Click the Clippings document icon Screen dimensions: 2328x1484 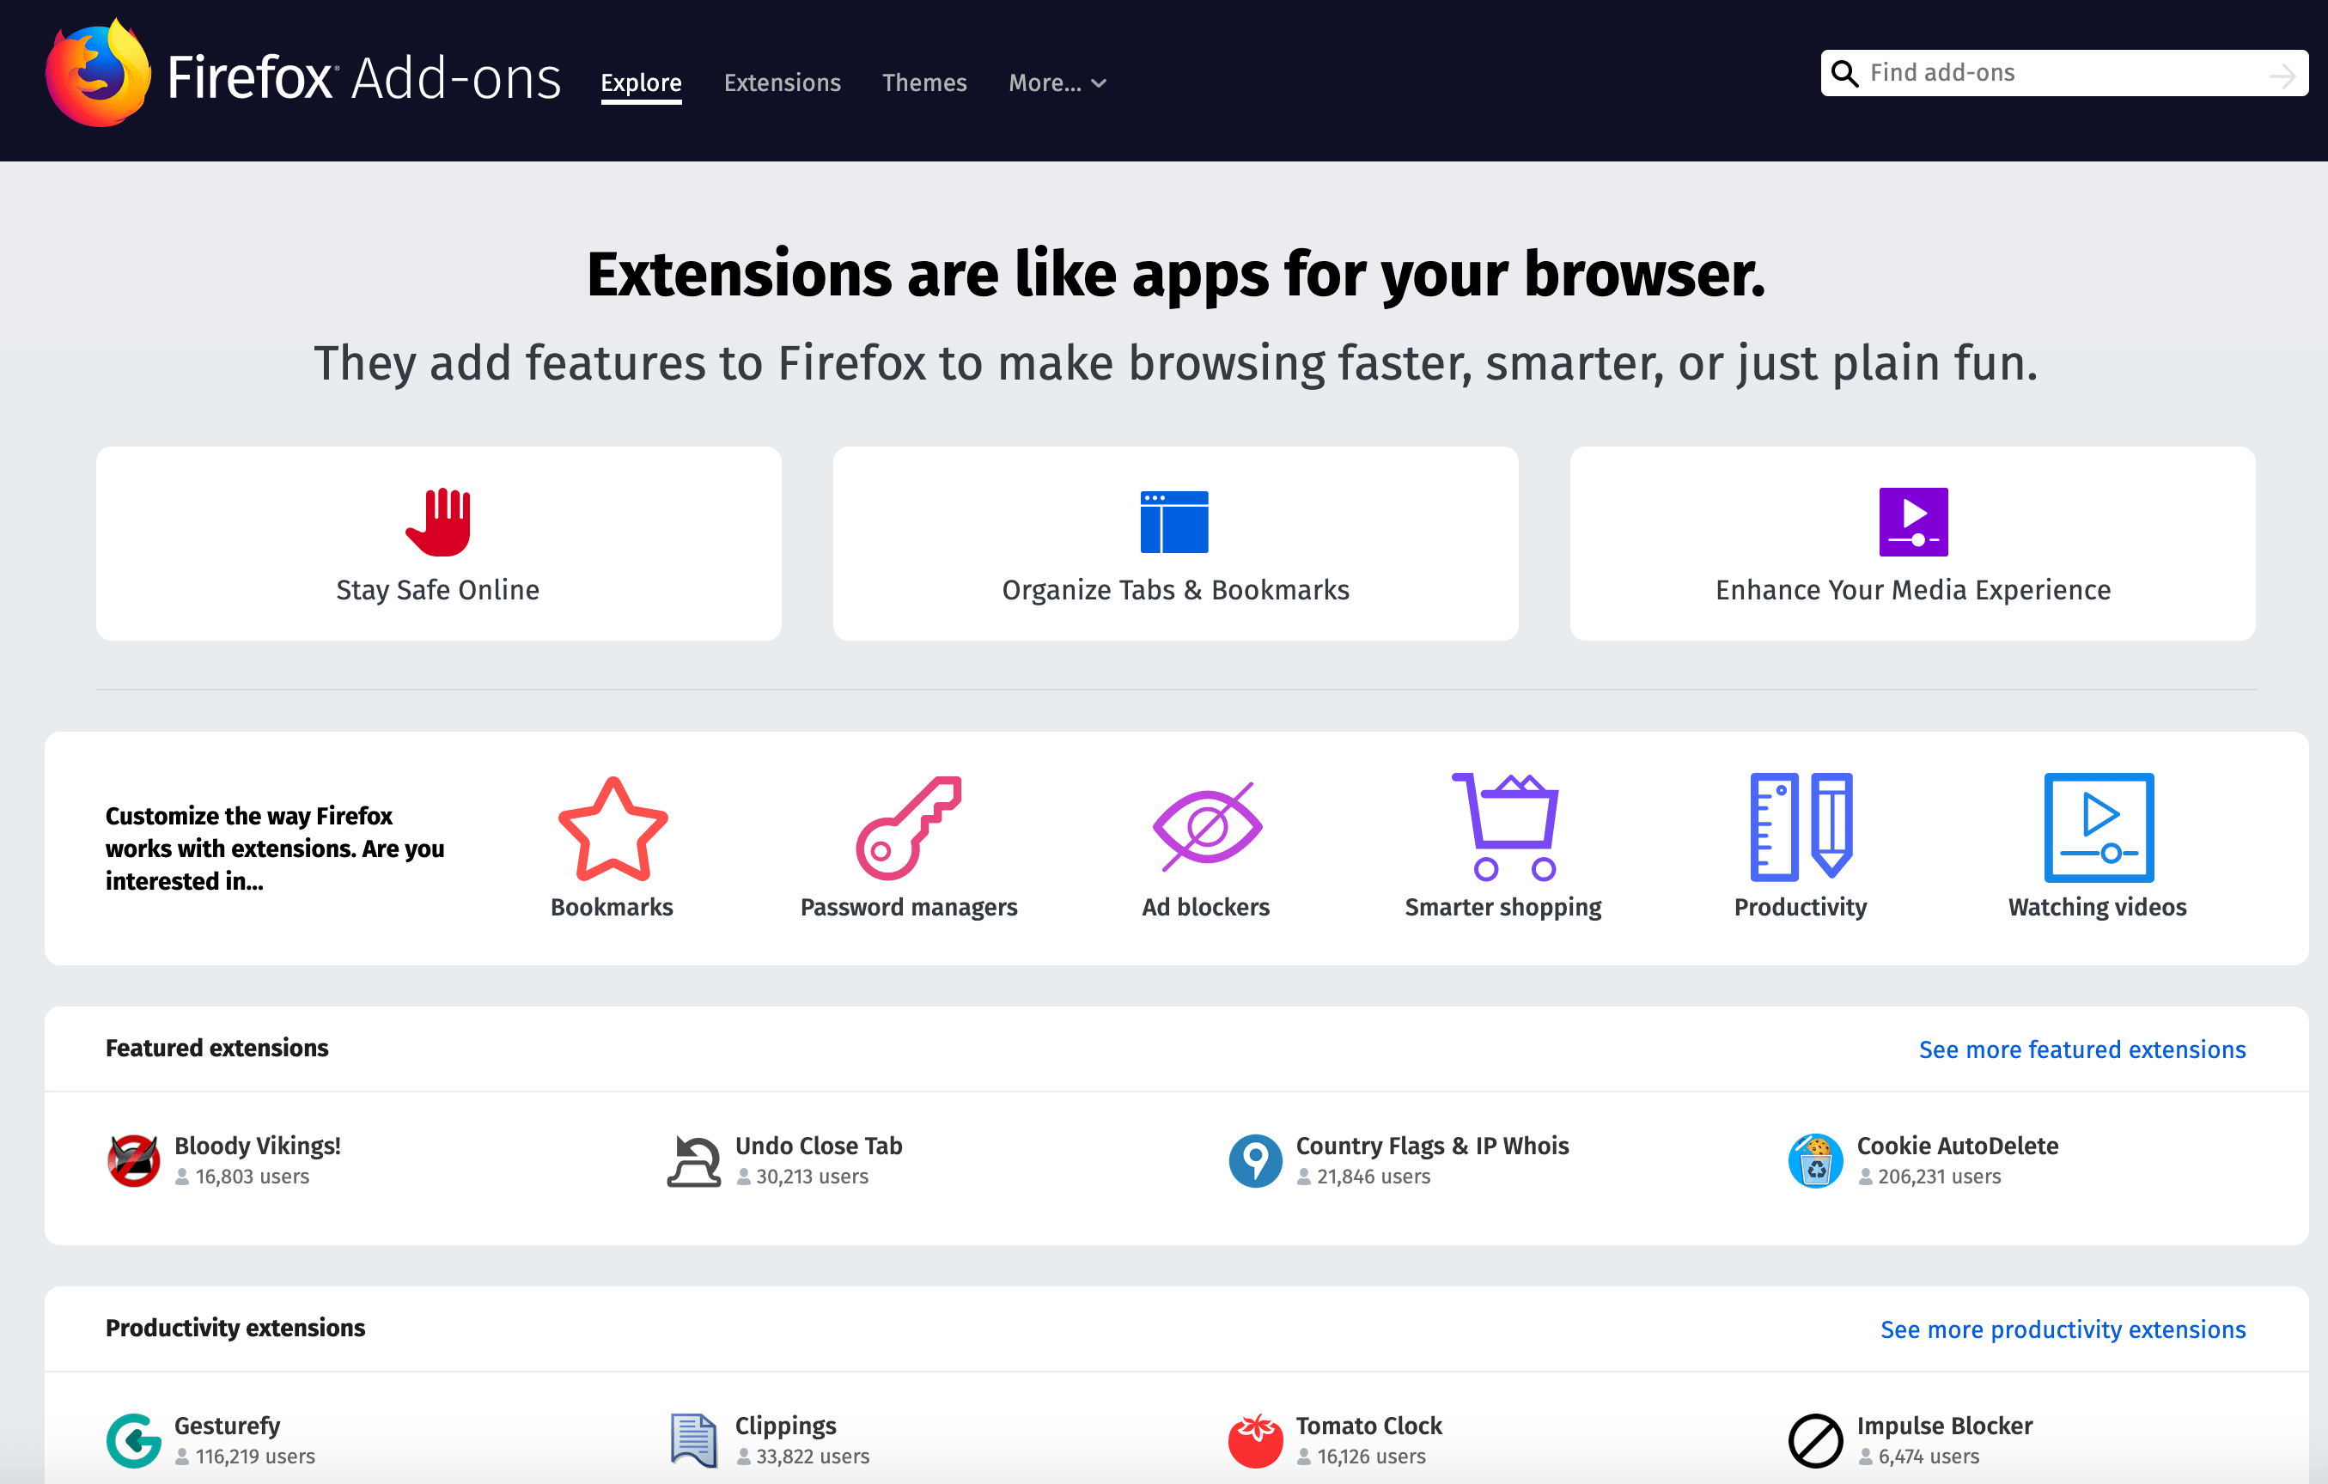coord(694,1440)
